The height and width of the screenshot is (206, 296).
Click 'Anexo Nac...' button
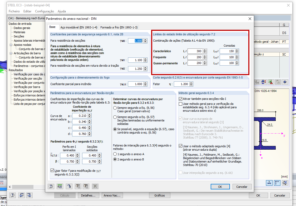112,195
